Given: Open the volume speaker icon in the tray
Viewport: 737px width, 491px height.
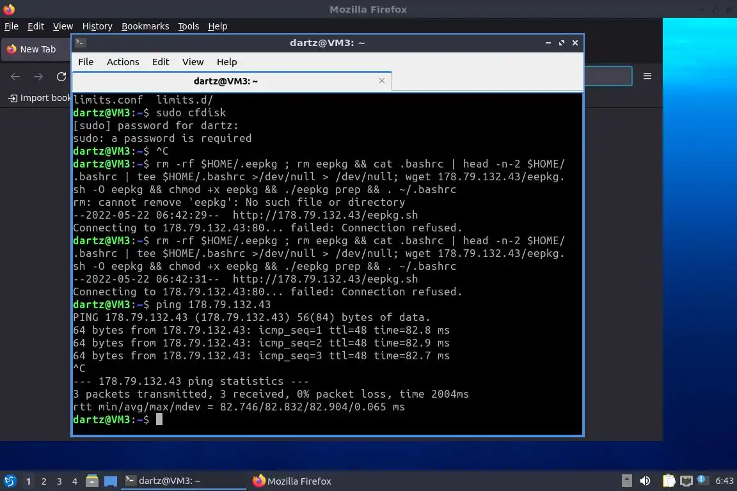Looking at the screenshot, I should click(x=646, y=481).
